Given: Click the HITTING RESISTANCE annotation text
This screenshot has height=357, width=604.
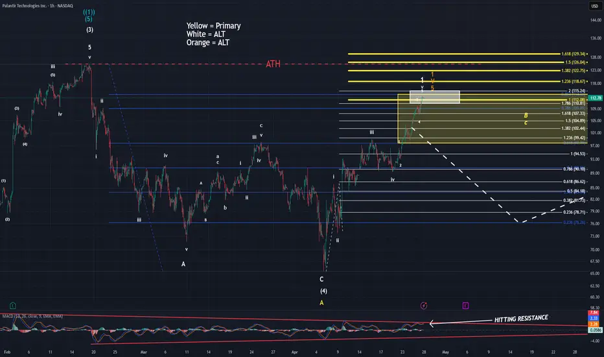Looking at the screenshot, I should [521, 319].
